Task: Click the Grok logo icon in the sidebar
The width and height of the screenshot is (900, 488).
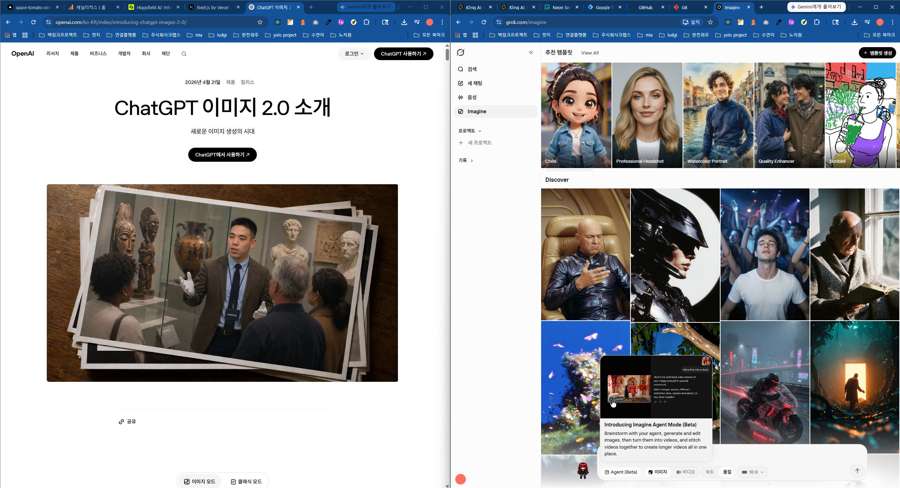Action: pos(461,52)
